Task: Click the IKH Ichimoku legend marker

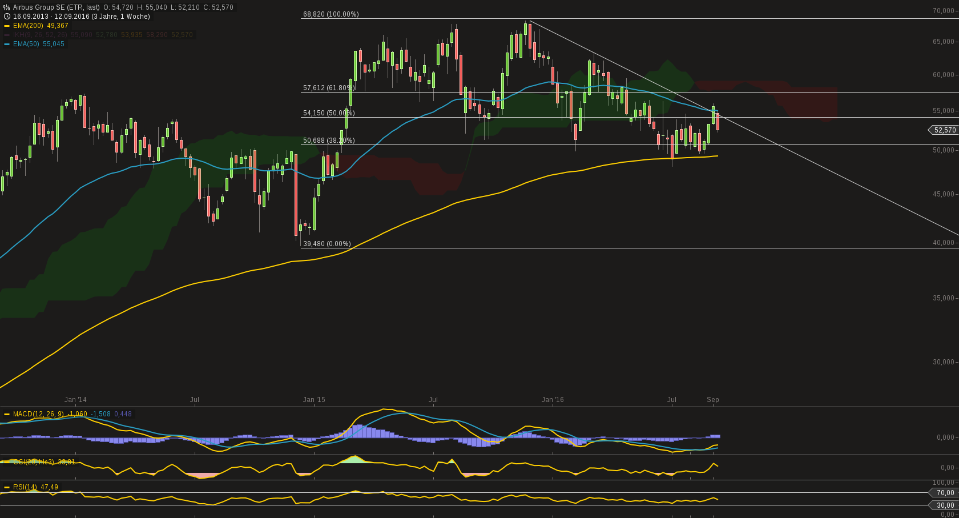Action: (6, 35)
